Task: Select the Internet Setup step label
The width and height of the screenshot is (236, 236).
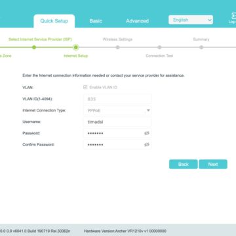Action: pos(75,56)
